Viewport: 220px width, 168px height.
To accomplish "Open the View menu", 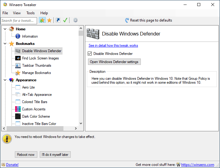I will (17, 13).
